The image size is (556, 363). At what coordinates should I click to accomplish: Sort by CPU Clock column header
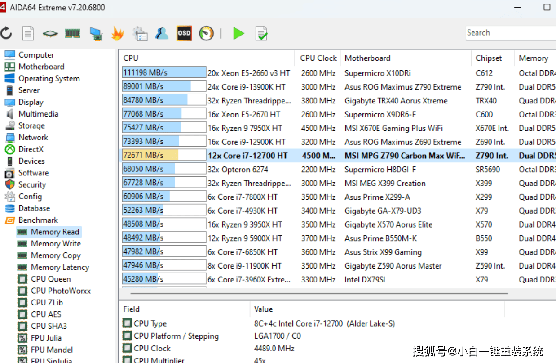pyautogui.click(x=318, y=58)
